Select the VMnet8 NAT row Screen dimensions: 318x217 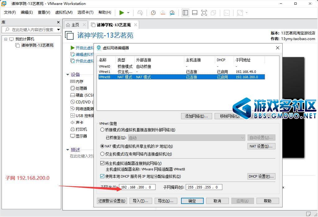[181, 77]
